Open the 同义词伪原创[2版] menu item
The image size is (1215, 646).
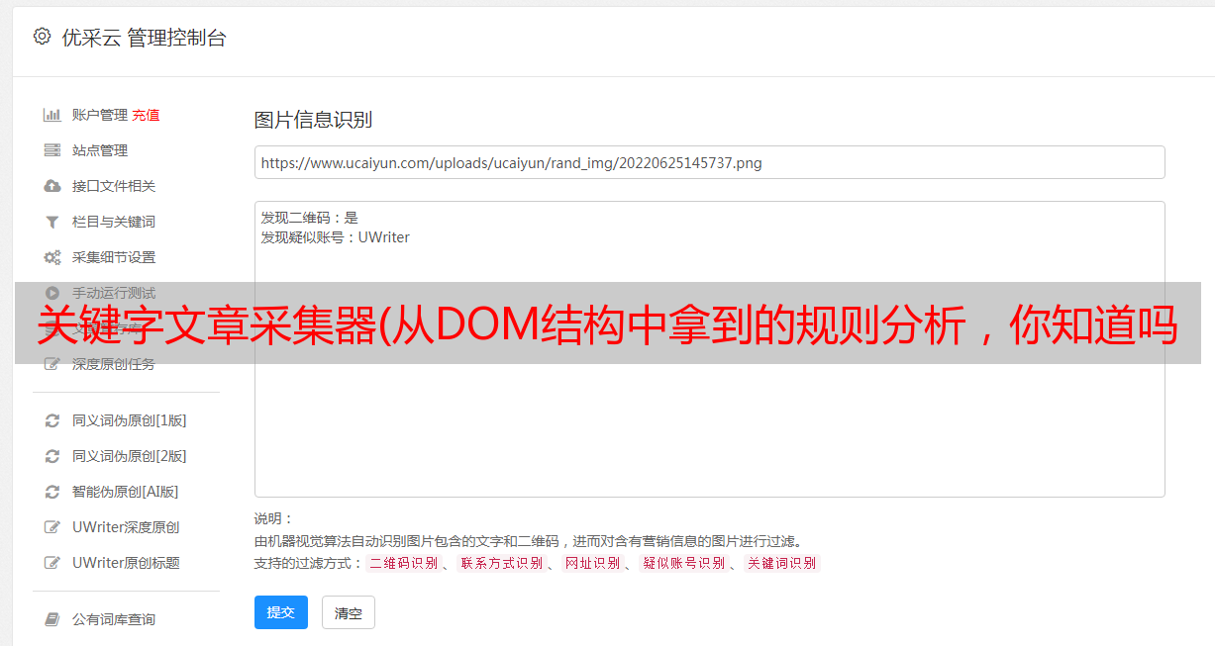[x=127, y=456]
